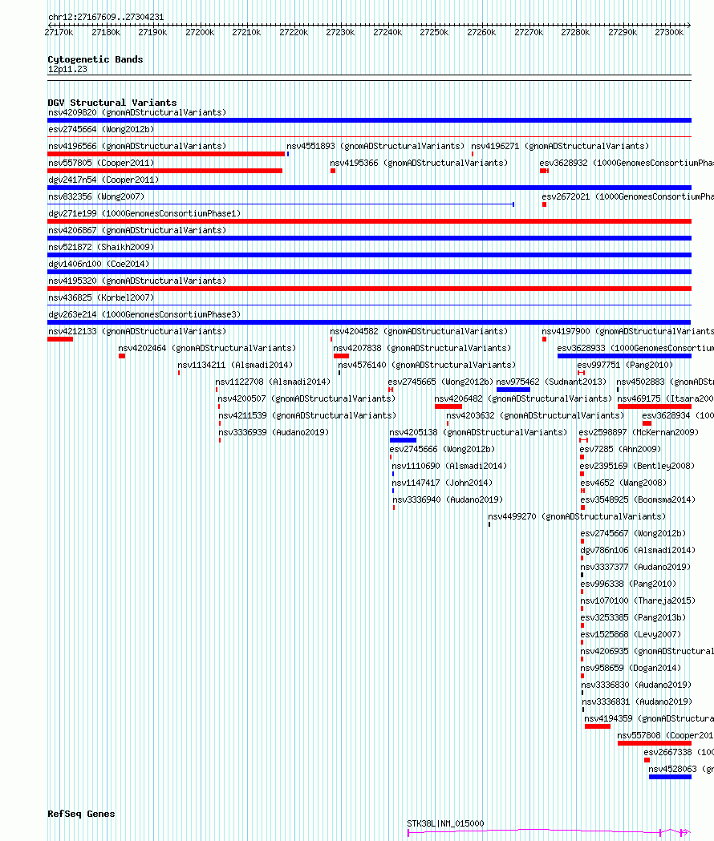Click the chr12:27167609..27304231 coordinate label

pyautogui.click(x=106, y=17)
